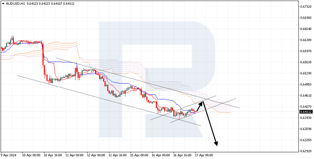Click the 0.63930 price scale label
Image resolution: width=314 pixels, height=159 pixels.
tap(305, 118)
